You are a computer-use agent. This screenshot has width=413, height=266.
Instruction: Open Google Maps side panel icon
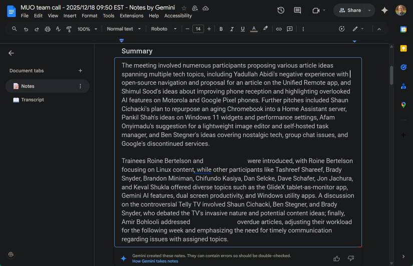click(x=403, y=104)
